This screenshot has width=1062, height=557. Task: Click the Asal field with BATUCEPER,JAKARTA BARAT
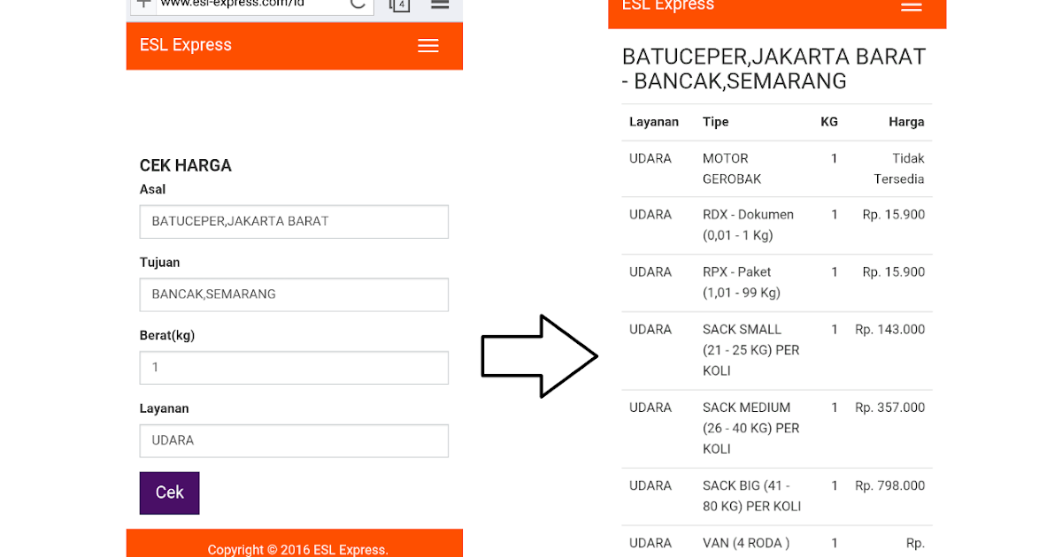[x=294, y=222]
